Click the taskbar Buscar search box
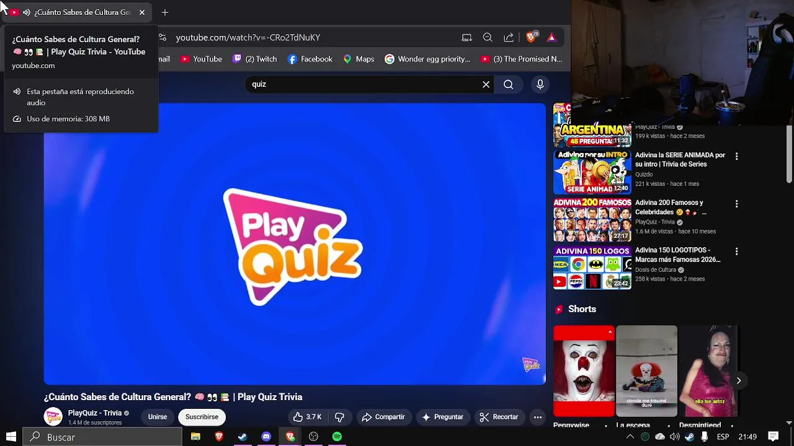Viewport: 794px width, 446px height. 103,437
